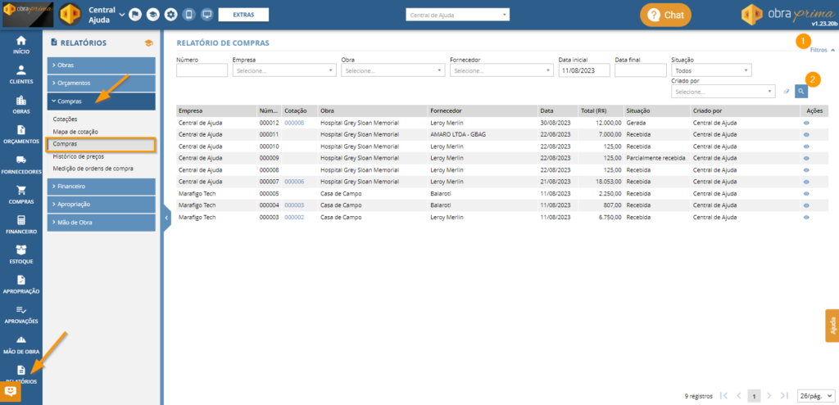Clear filters with the eraser icon
Screen dimensions: 839x405
tap(786, 92)
